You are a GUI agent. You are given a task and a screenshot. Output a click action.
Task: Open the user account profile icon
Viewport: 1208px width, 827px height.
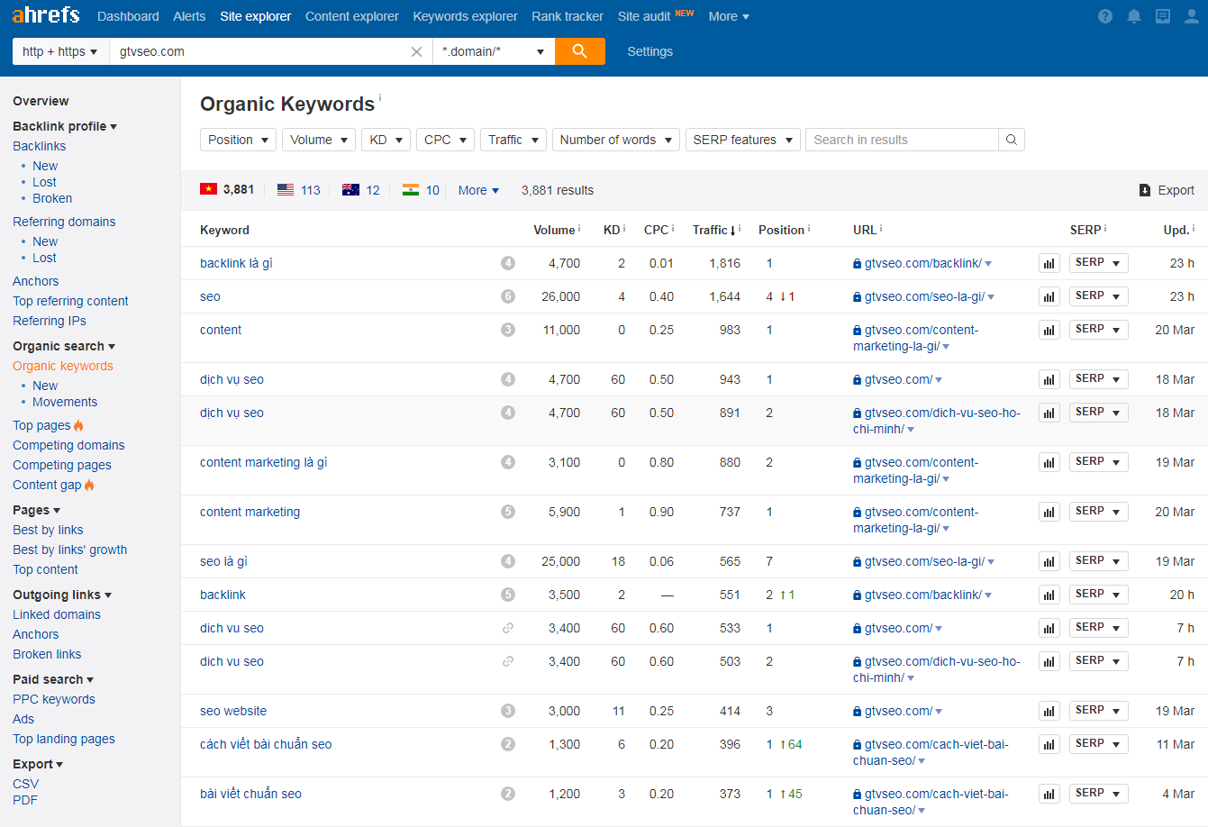coord(1192,16)
